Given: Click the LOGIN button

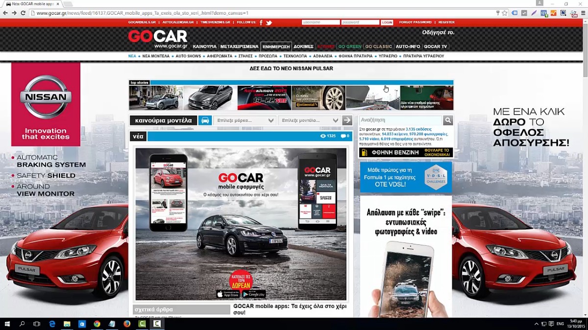Looking at the screenshot, I should (387, 23).
